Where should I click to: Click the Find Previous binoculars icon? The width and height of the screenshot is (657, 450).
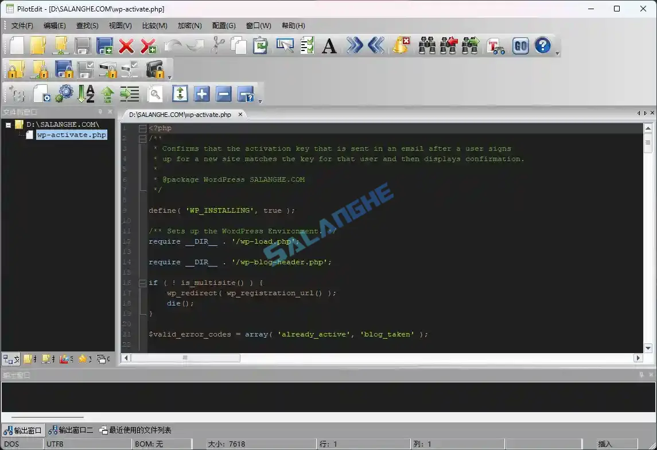[449, 45]
